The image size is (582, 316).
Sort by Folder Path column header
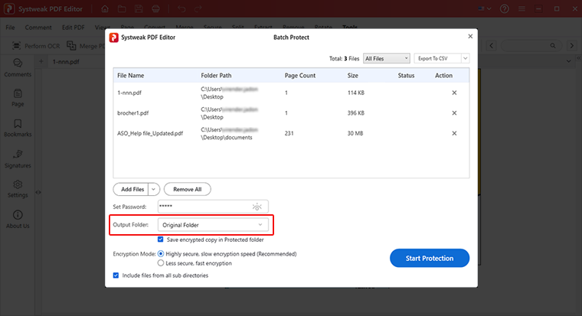click(x=216, y=75)
